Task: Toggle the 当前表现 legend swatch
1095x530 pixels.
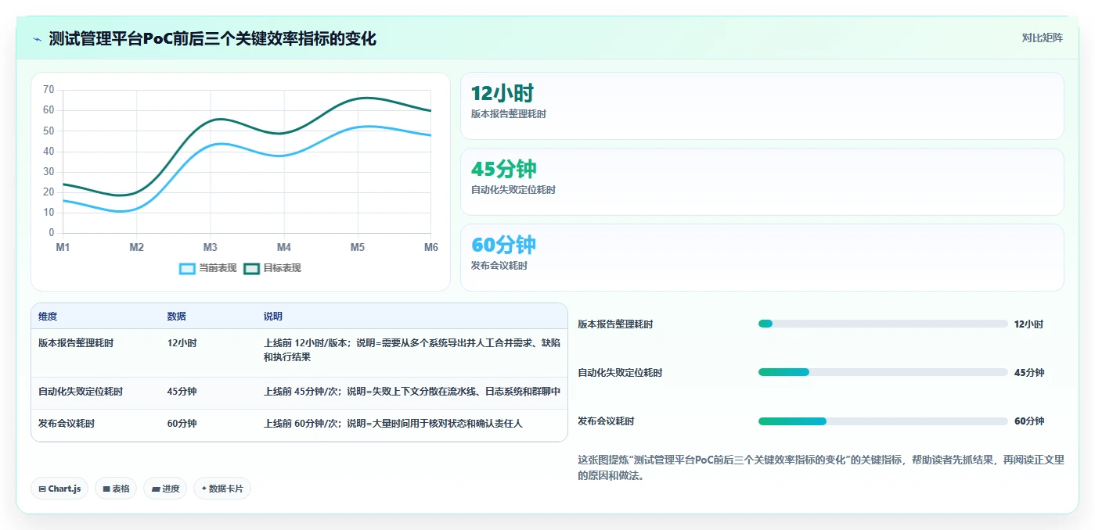Action: [x=187, y=268]
